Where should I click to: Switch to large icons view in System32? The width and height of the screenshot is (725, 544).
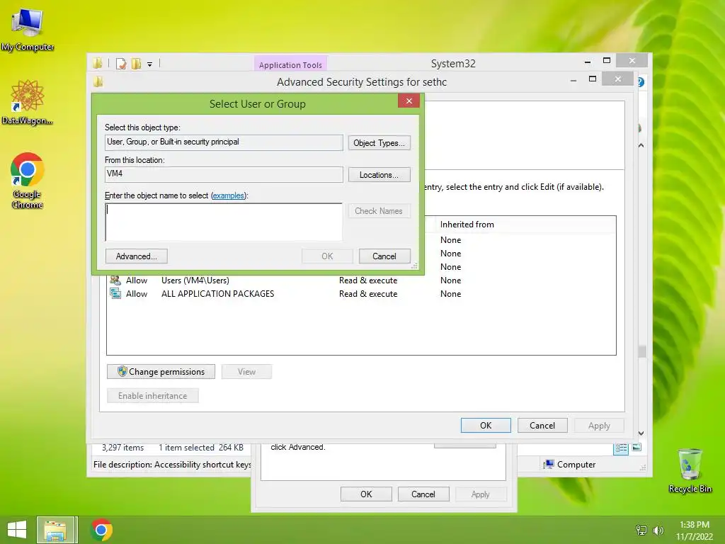pos(636,448)
